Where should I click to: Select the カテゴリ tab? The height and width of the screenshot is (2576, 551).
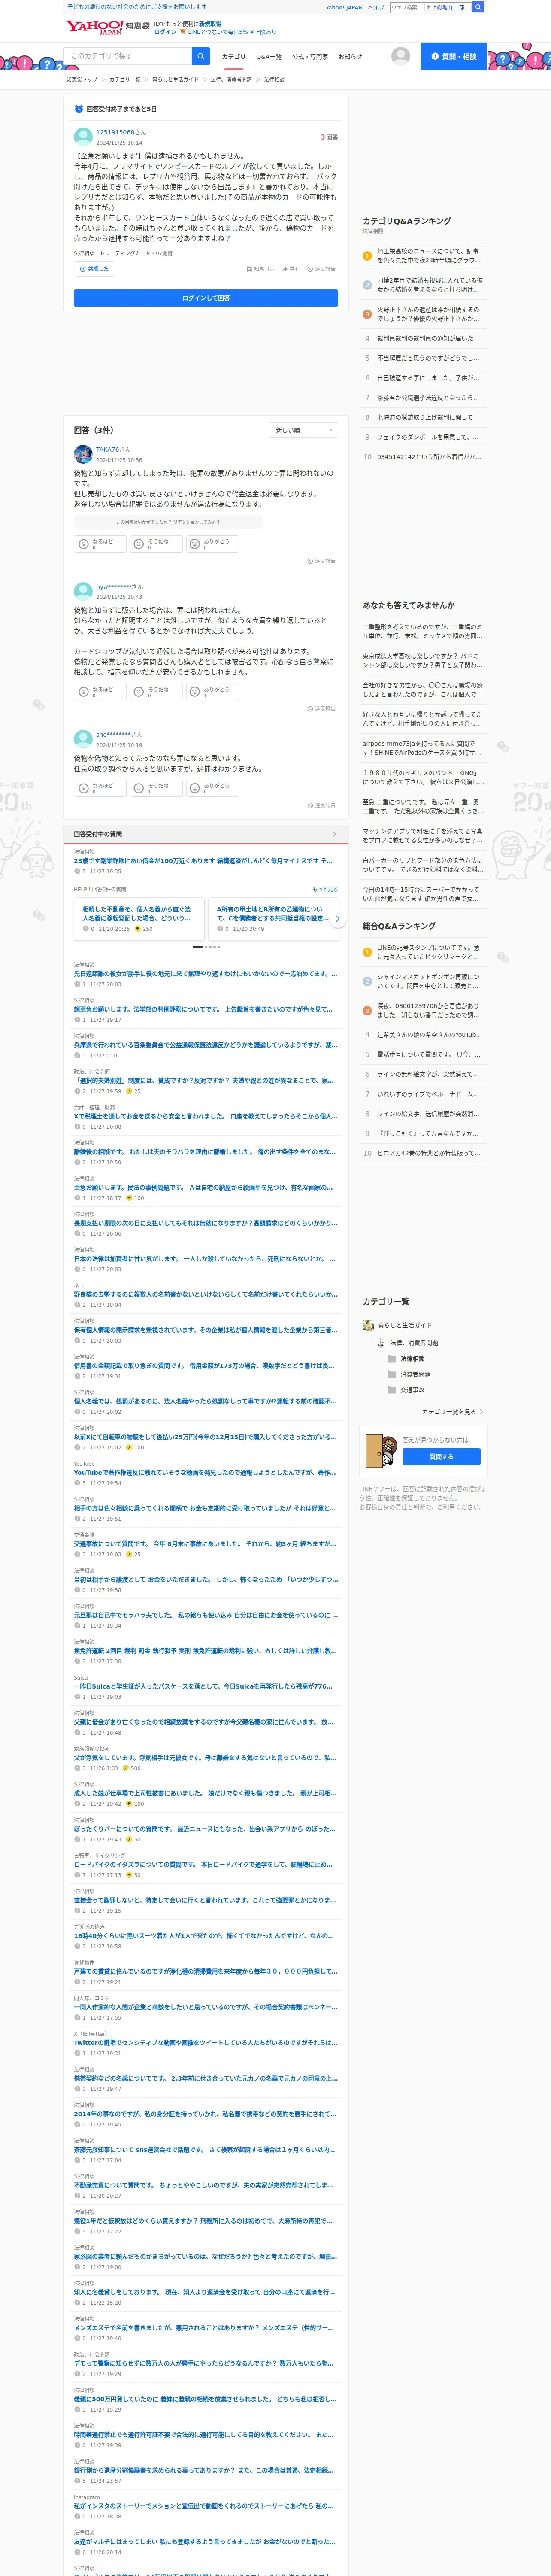pos(234,57)
